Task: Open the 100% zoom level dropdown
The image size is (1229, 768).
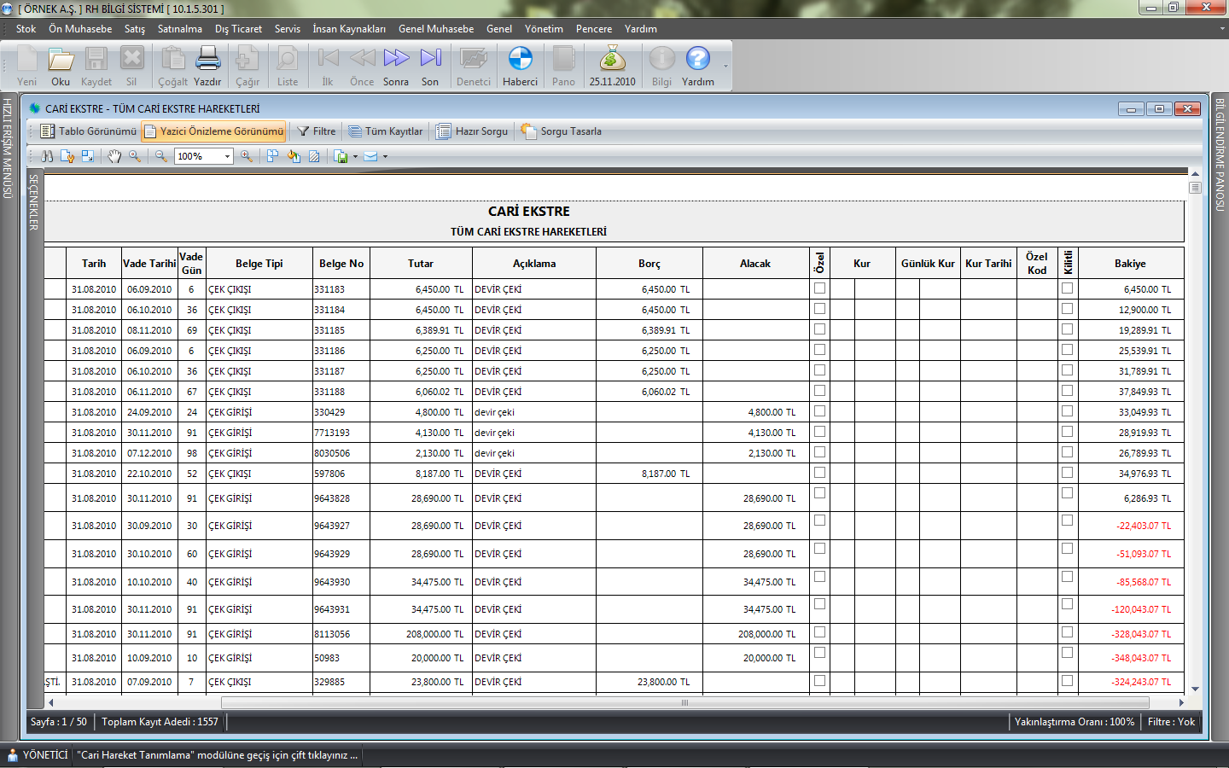Action: (227, 156)
